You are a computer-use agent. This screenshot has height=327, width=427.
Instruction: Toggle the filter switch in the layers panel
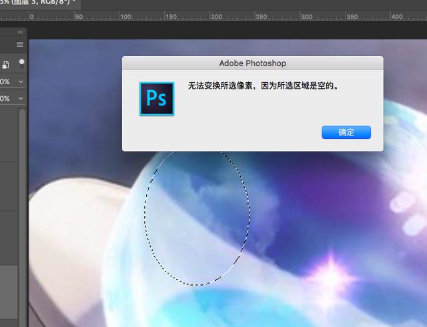21,64
